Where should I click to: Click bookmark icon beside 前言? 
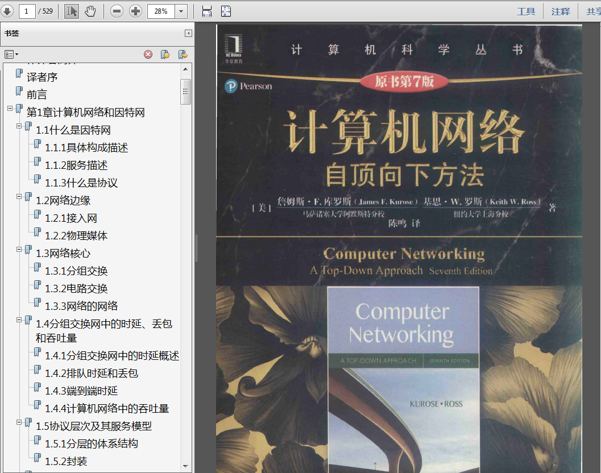[19, 91]
